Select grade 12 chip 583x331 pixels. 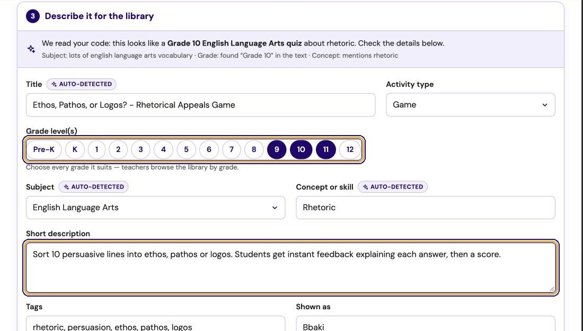(350, 149)
